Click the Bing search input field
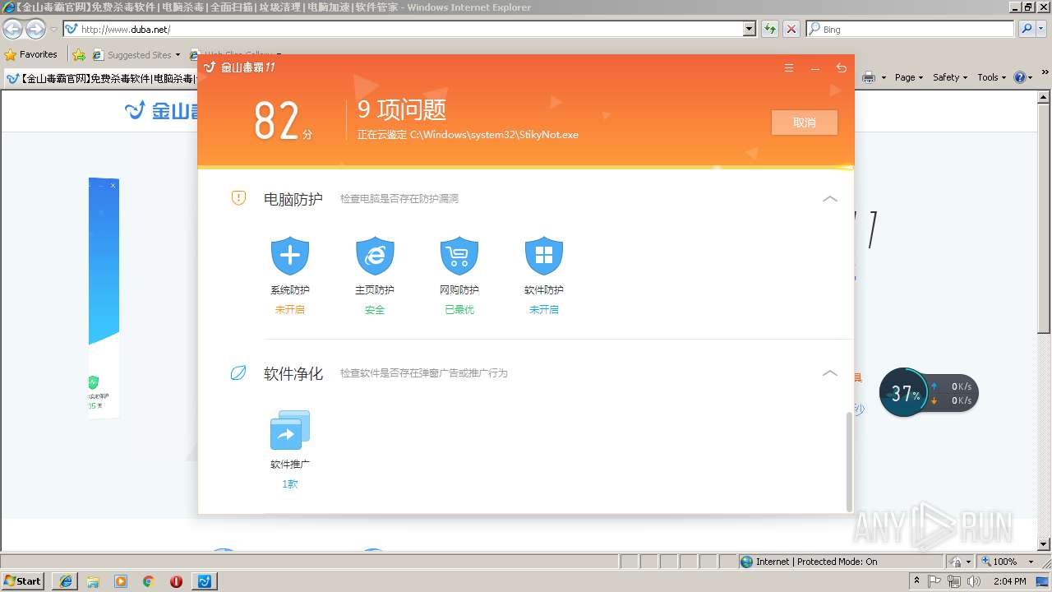 point(911,29)
